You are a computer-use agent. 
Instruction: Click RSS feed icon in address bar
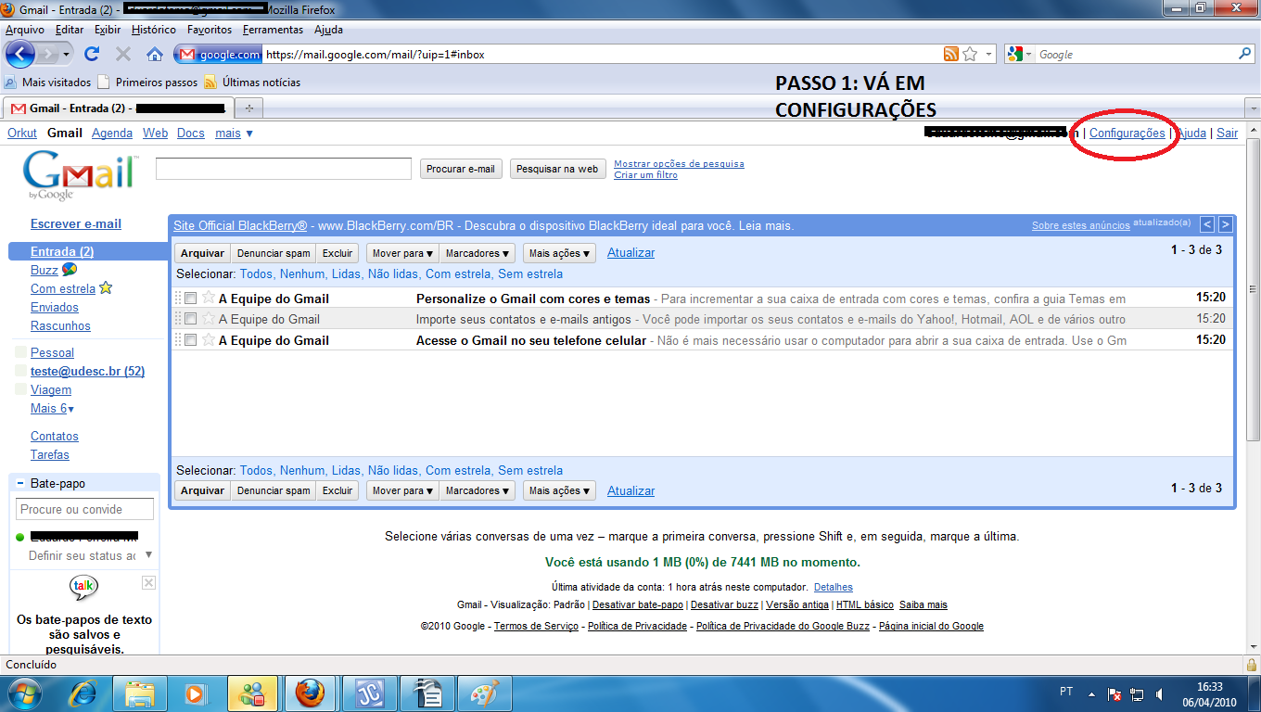pyautogui.click(x=950, y=54)
